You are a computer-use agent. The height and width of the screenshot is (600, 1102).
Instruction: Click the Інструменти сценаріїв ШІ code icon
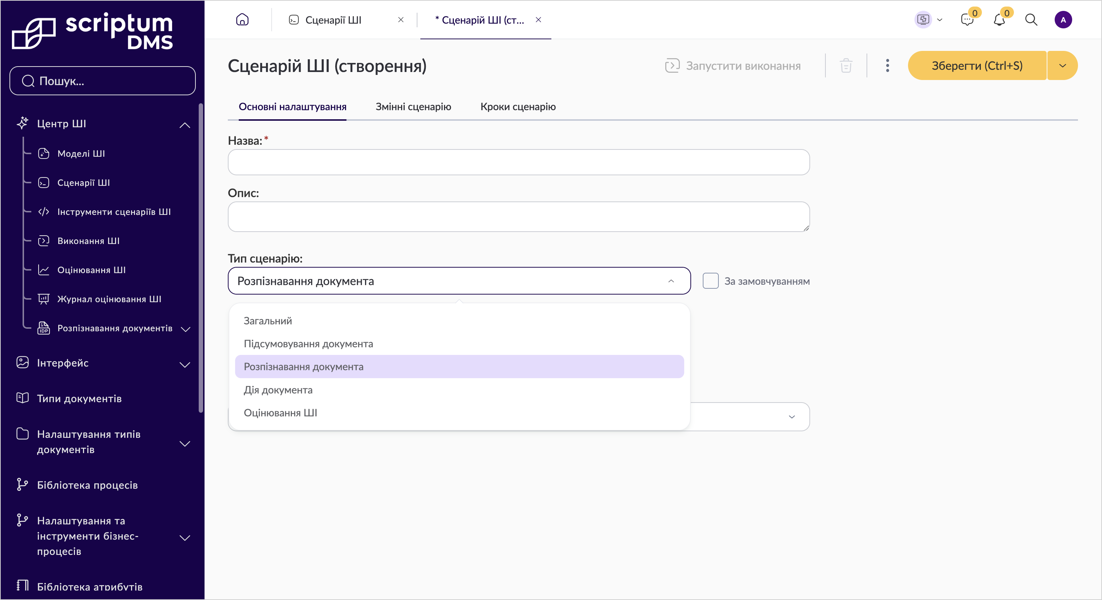coord(44,212)
